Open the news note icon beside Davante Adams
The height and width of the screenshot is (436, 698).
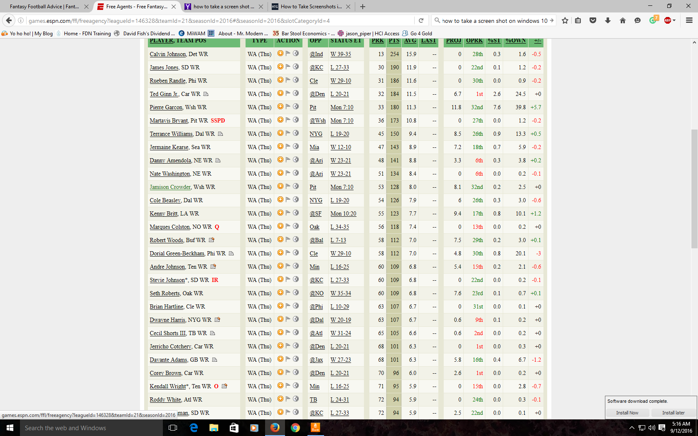pos(215,360)
